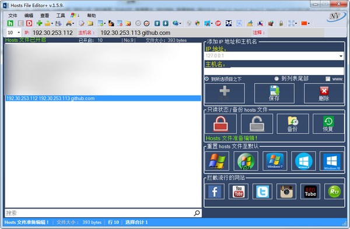The image size is (350, 229).
Task: Click the red IP circle toolbar icon
Action: click(x=218, y=23)
